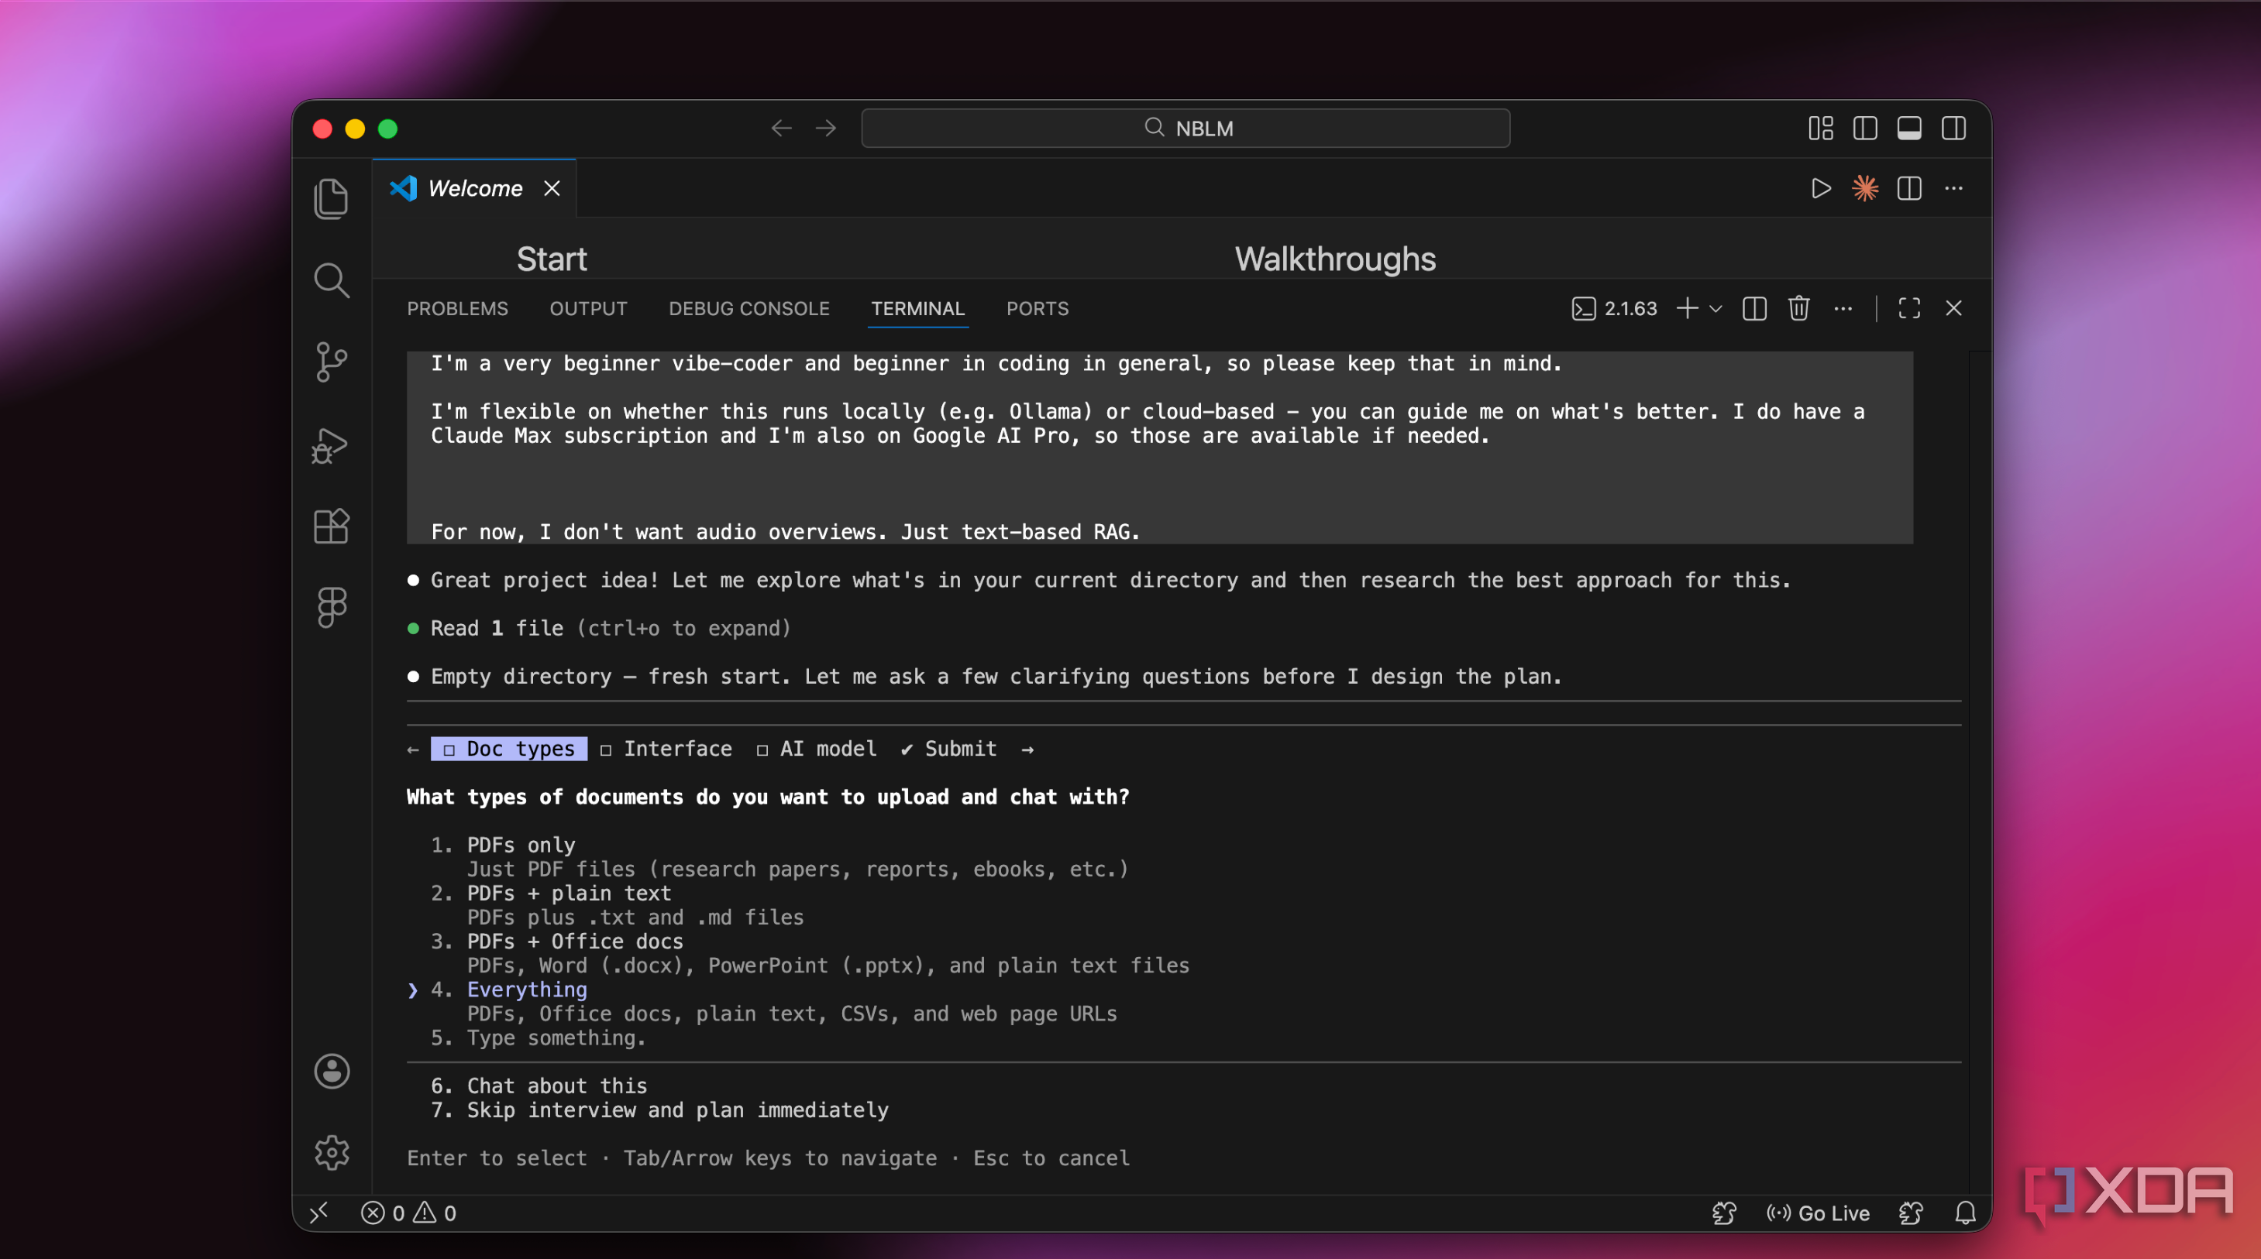Open the Accounts menu icon
This screenshot has height=1259, width=2261.
click(331, 1072)
